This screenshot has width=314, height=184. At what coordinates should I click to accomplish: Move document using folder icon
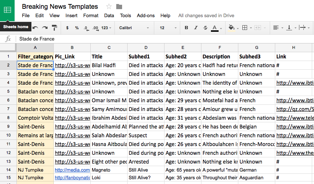click(119, 7)
